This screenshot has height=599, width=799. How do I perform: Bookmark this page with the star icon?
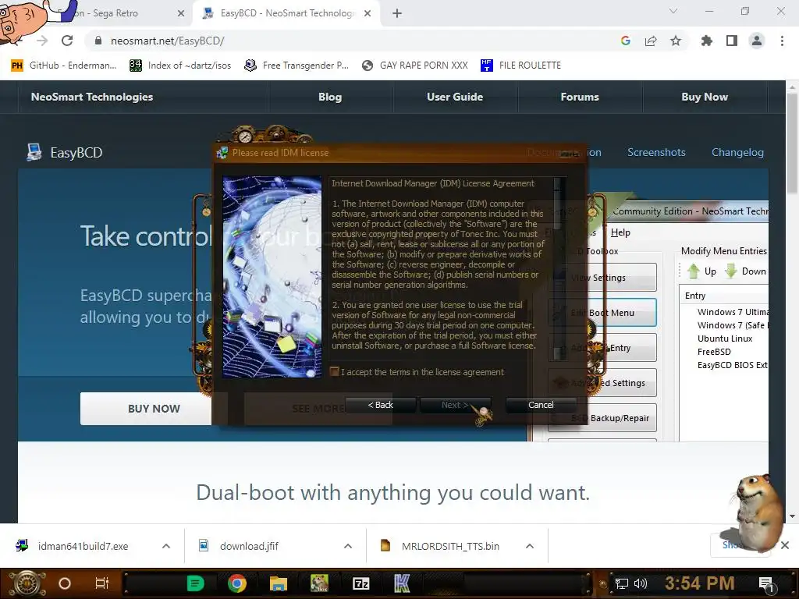coord(676,41)
